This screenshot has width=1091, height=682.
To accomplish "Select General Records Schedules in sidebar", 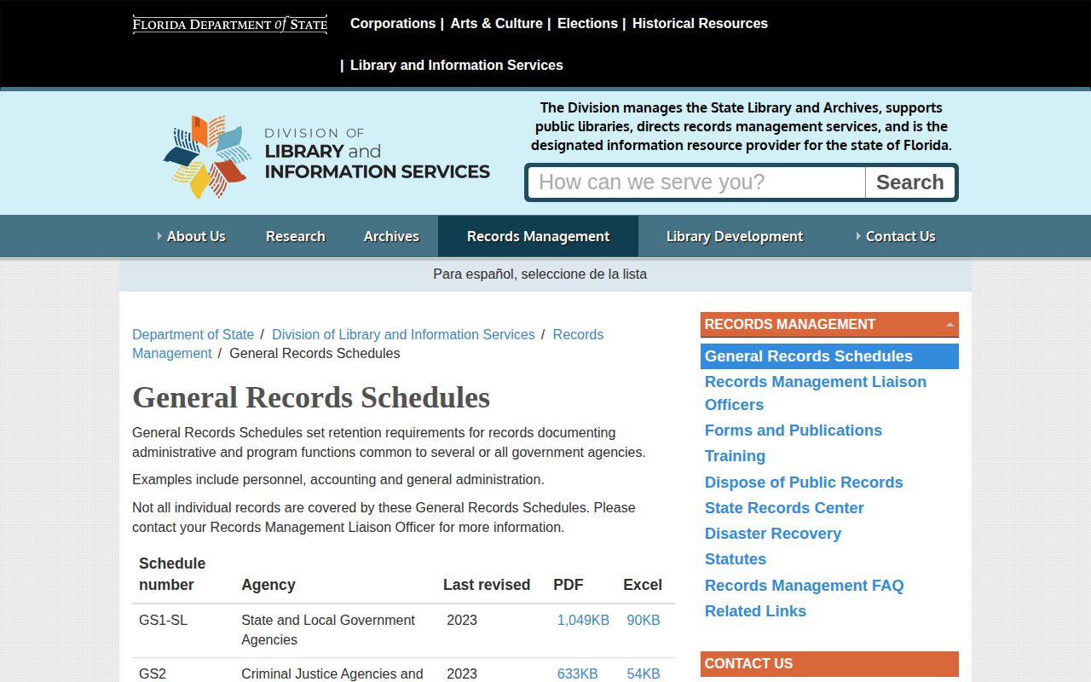I will tap(829, 356).
